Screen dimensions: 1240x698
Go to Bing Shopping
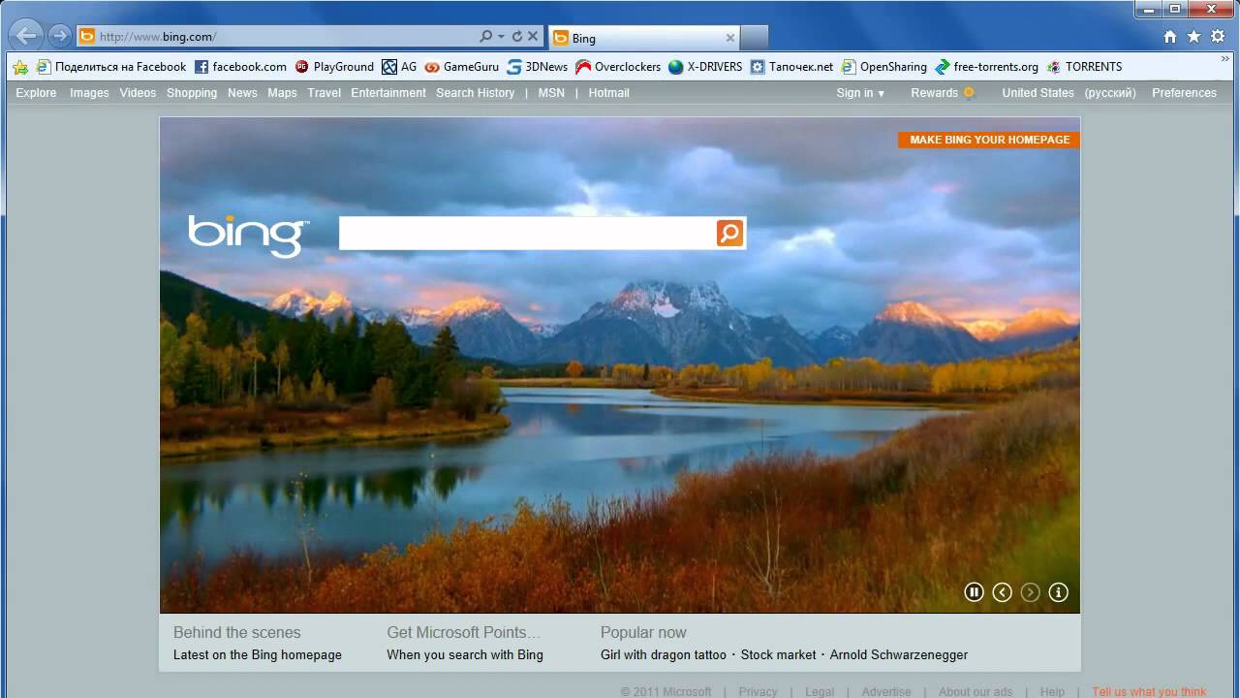pyautogui.click(x=192, y=93)
